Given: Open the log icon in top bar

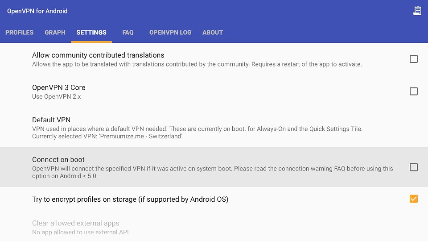Looking at the screenshot, I should (x=417, y=11).
